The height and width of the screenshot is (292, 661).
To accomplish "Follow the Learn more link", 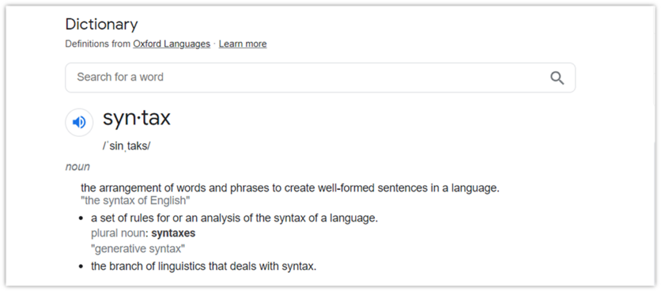I will [x=243, y=44].
